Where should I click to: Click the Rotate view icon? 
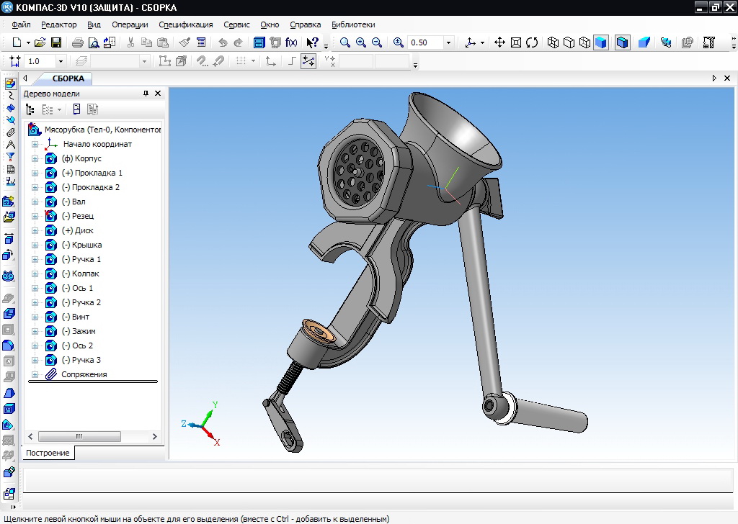pyautogui.click(x=532, y=42)
